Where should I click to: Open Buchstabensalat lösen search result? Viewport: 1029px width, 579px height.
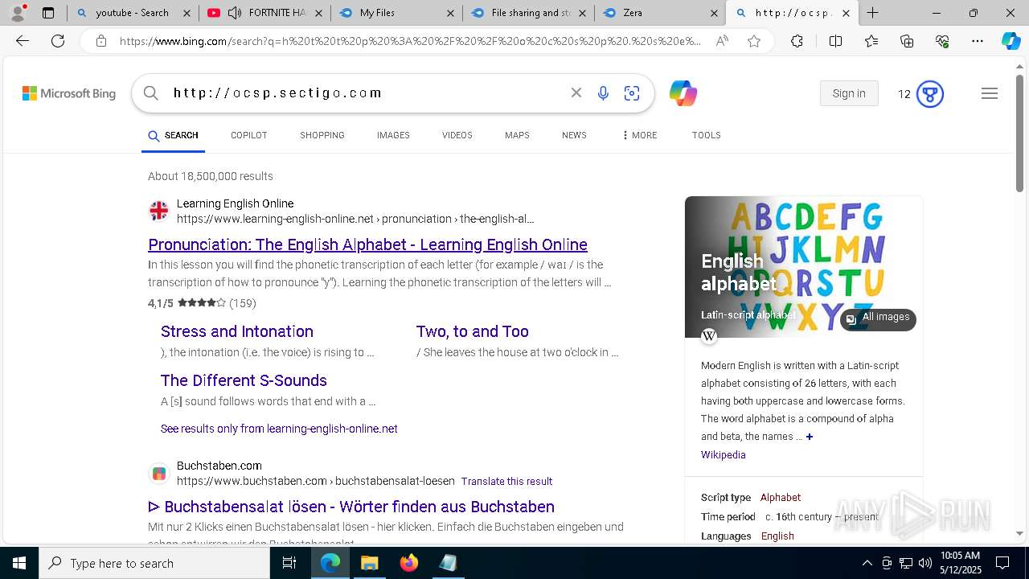coord(351,507)
